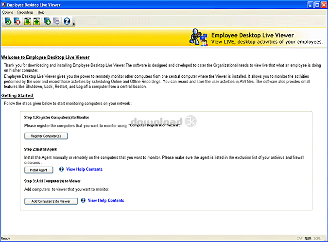Open the Recordings menu
This screenshot has height=242, width=328.
(25, 12)
